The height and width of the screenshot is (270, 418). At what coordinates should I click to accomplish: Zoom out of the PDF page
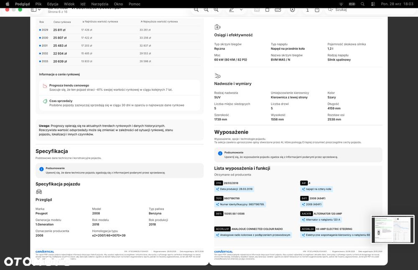(196, 10)
